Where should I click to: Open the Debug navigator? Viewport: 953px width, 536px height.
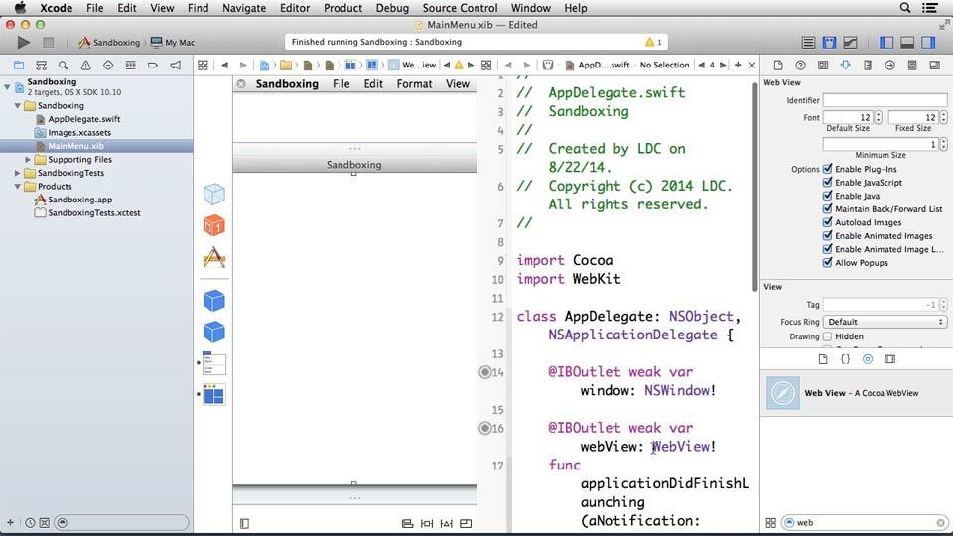click(130, 66)
